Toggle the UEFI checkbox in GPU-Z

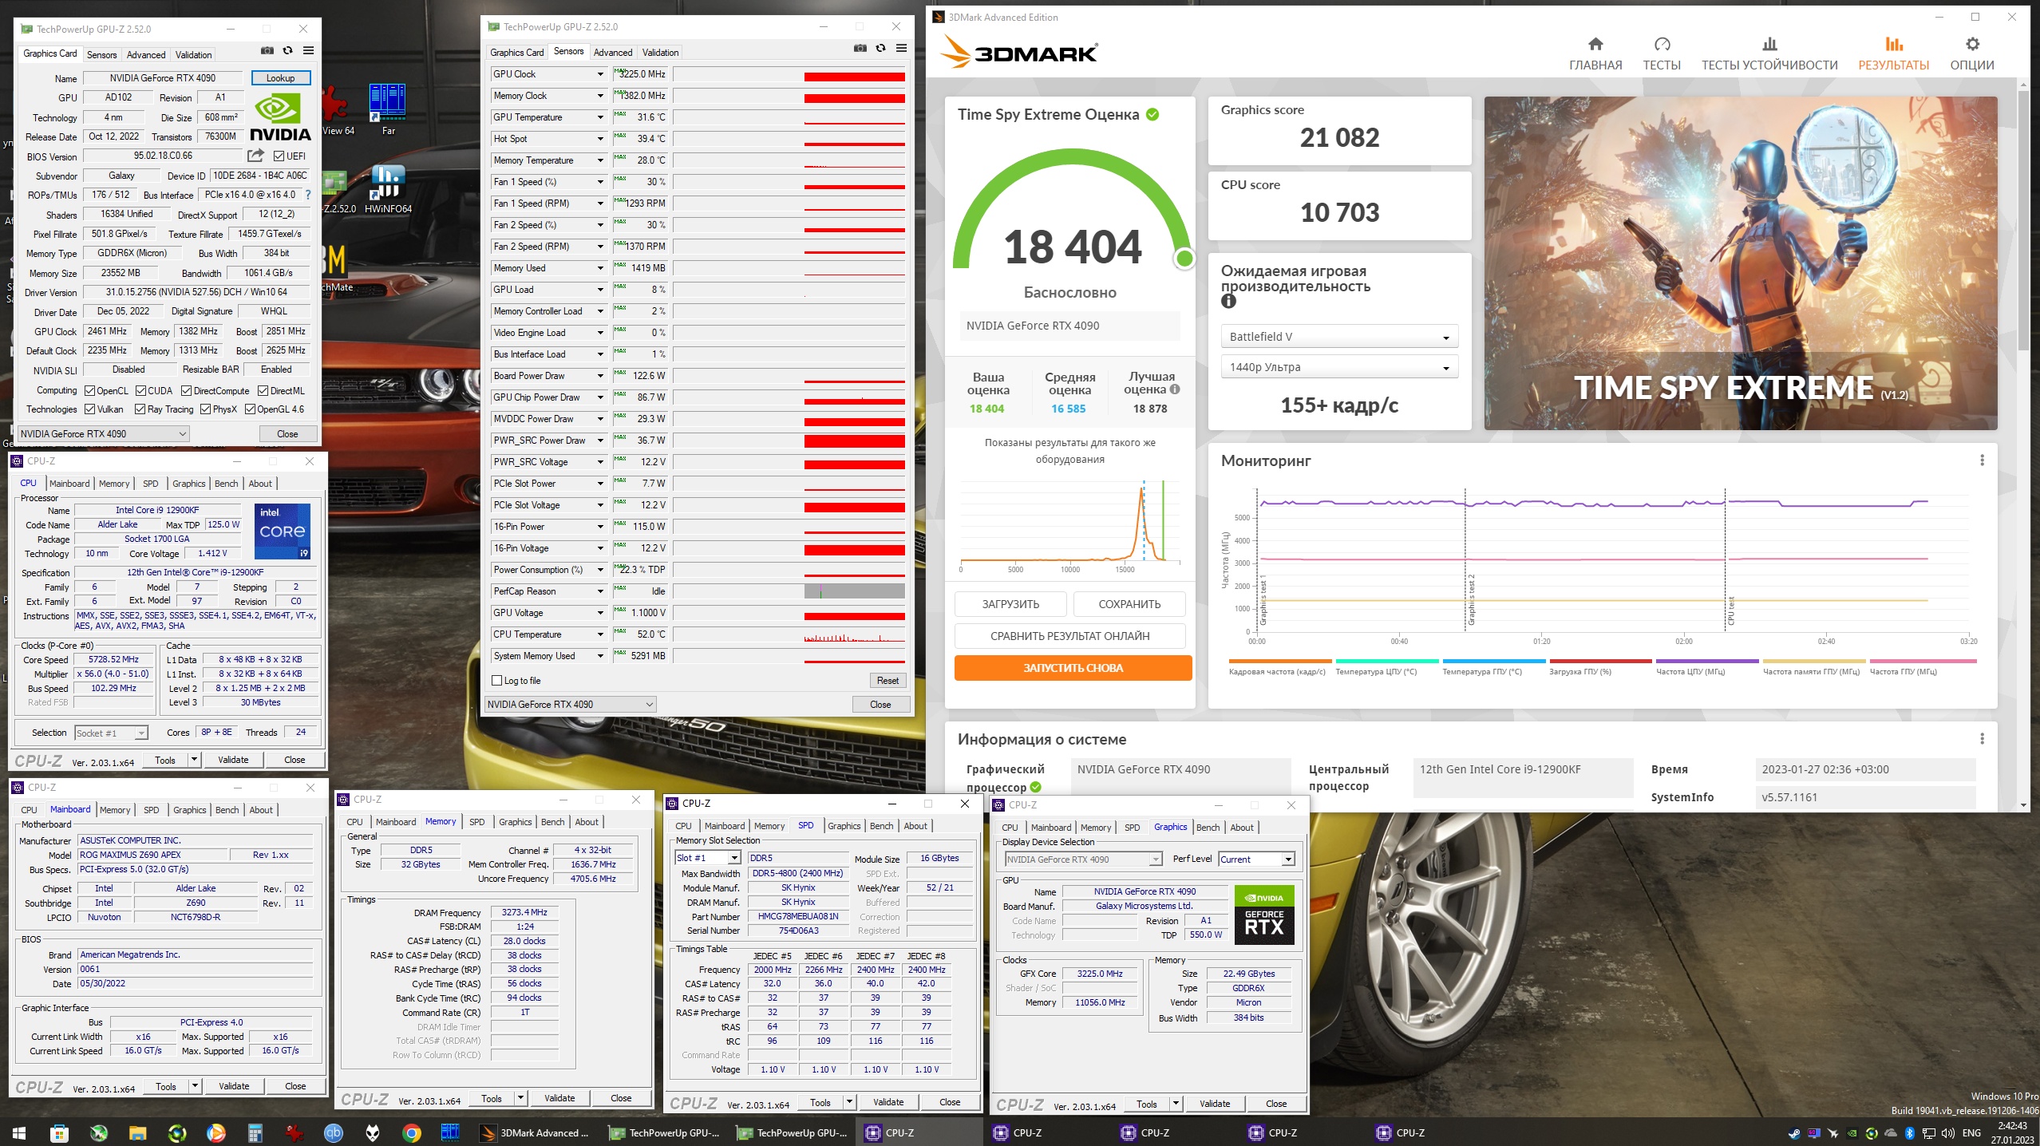pos(279,156)
